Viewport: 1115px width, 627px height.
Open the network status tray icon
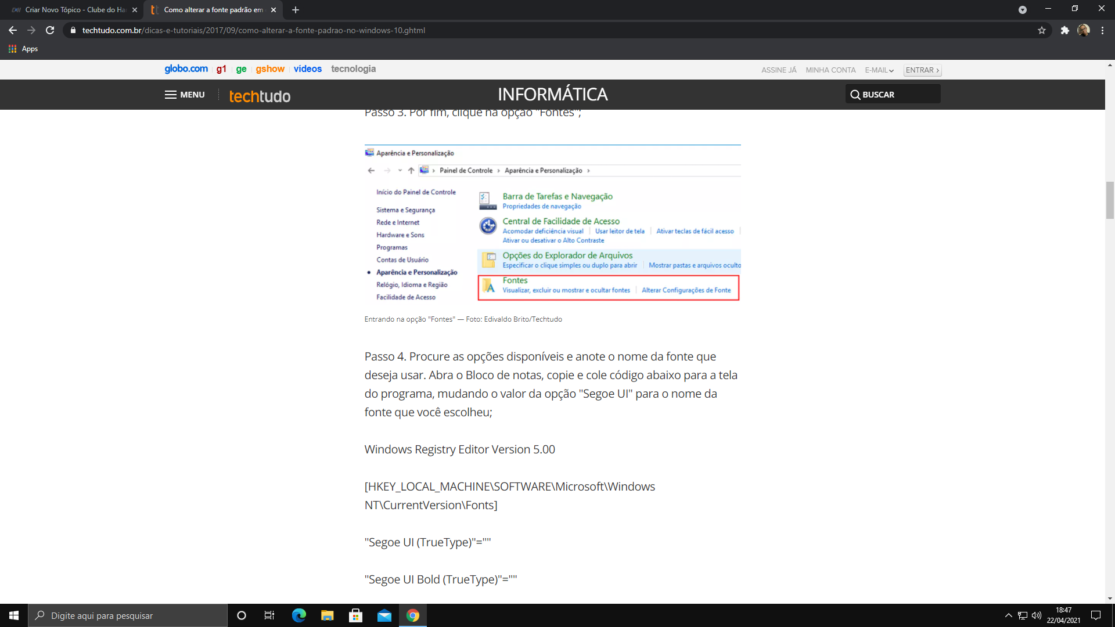point(1023,615)
